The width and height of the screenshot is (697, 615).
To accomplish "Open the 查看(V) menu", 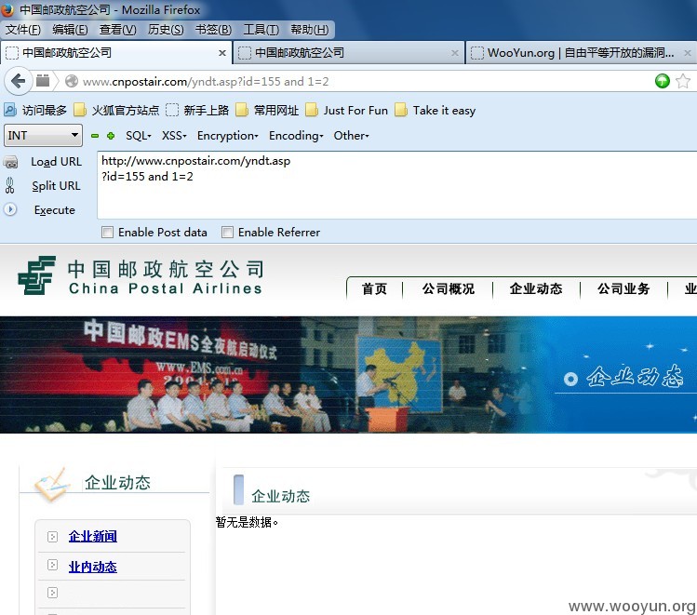I will (117, 30).
